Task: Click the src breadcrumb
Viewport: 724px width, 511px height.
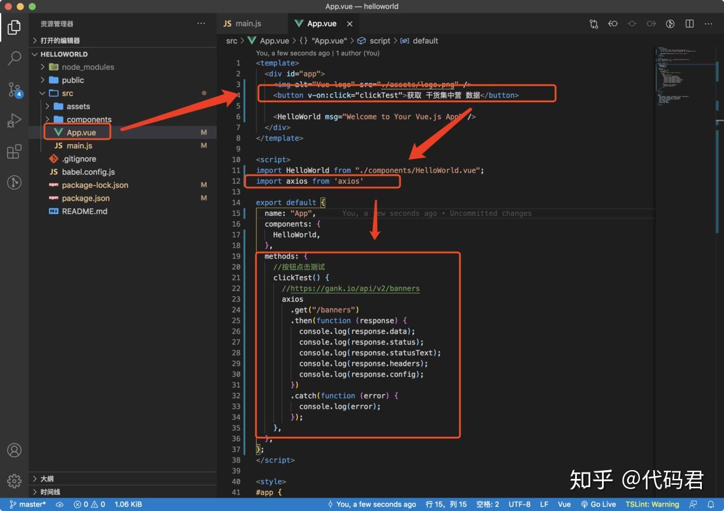Action: [232, 41]
